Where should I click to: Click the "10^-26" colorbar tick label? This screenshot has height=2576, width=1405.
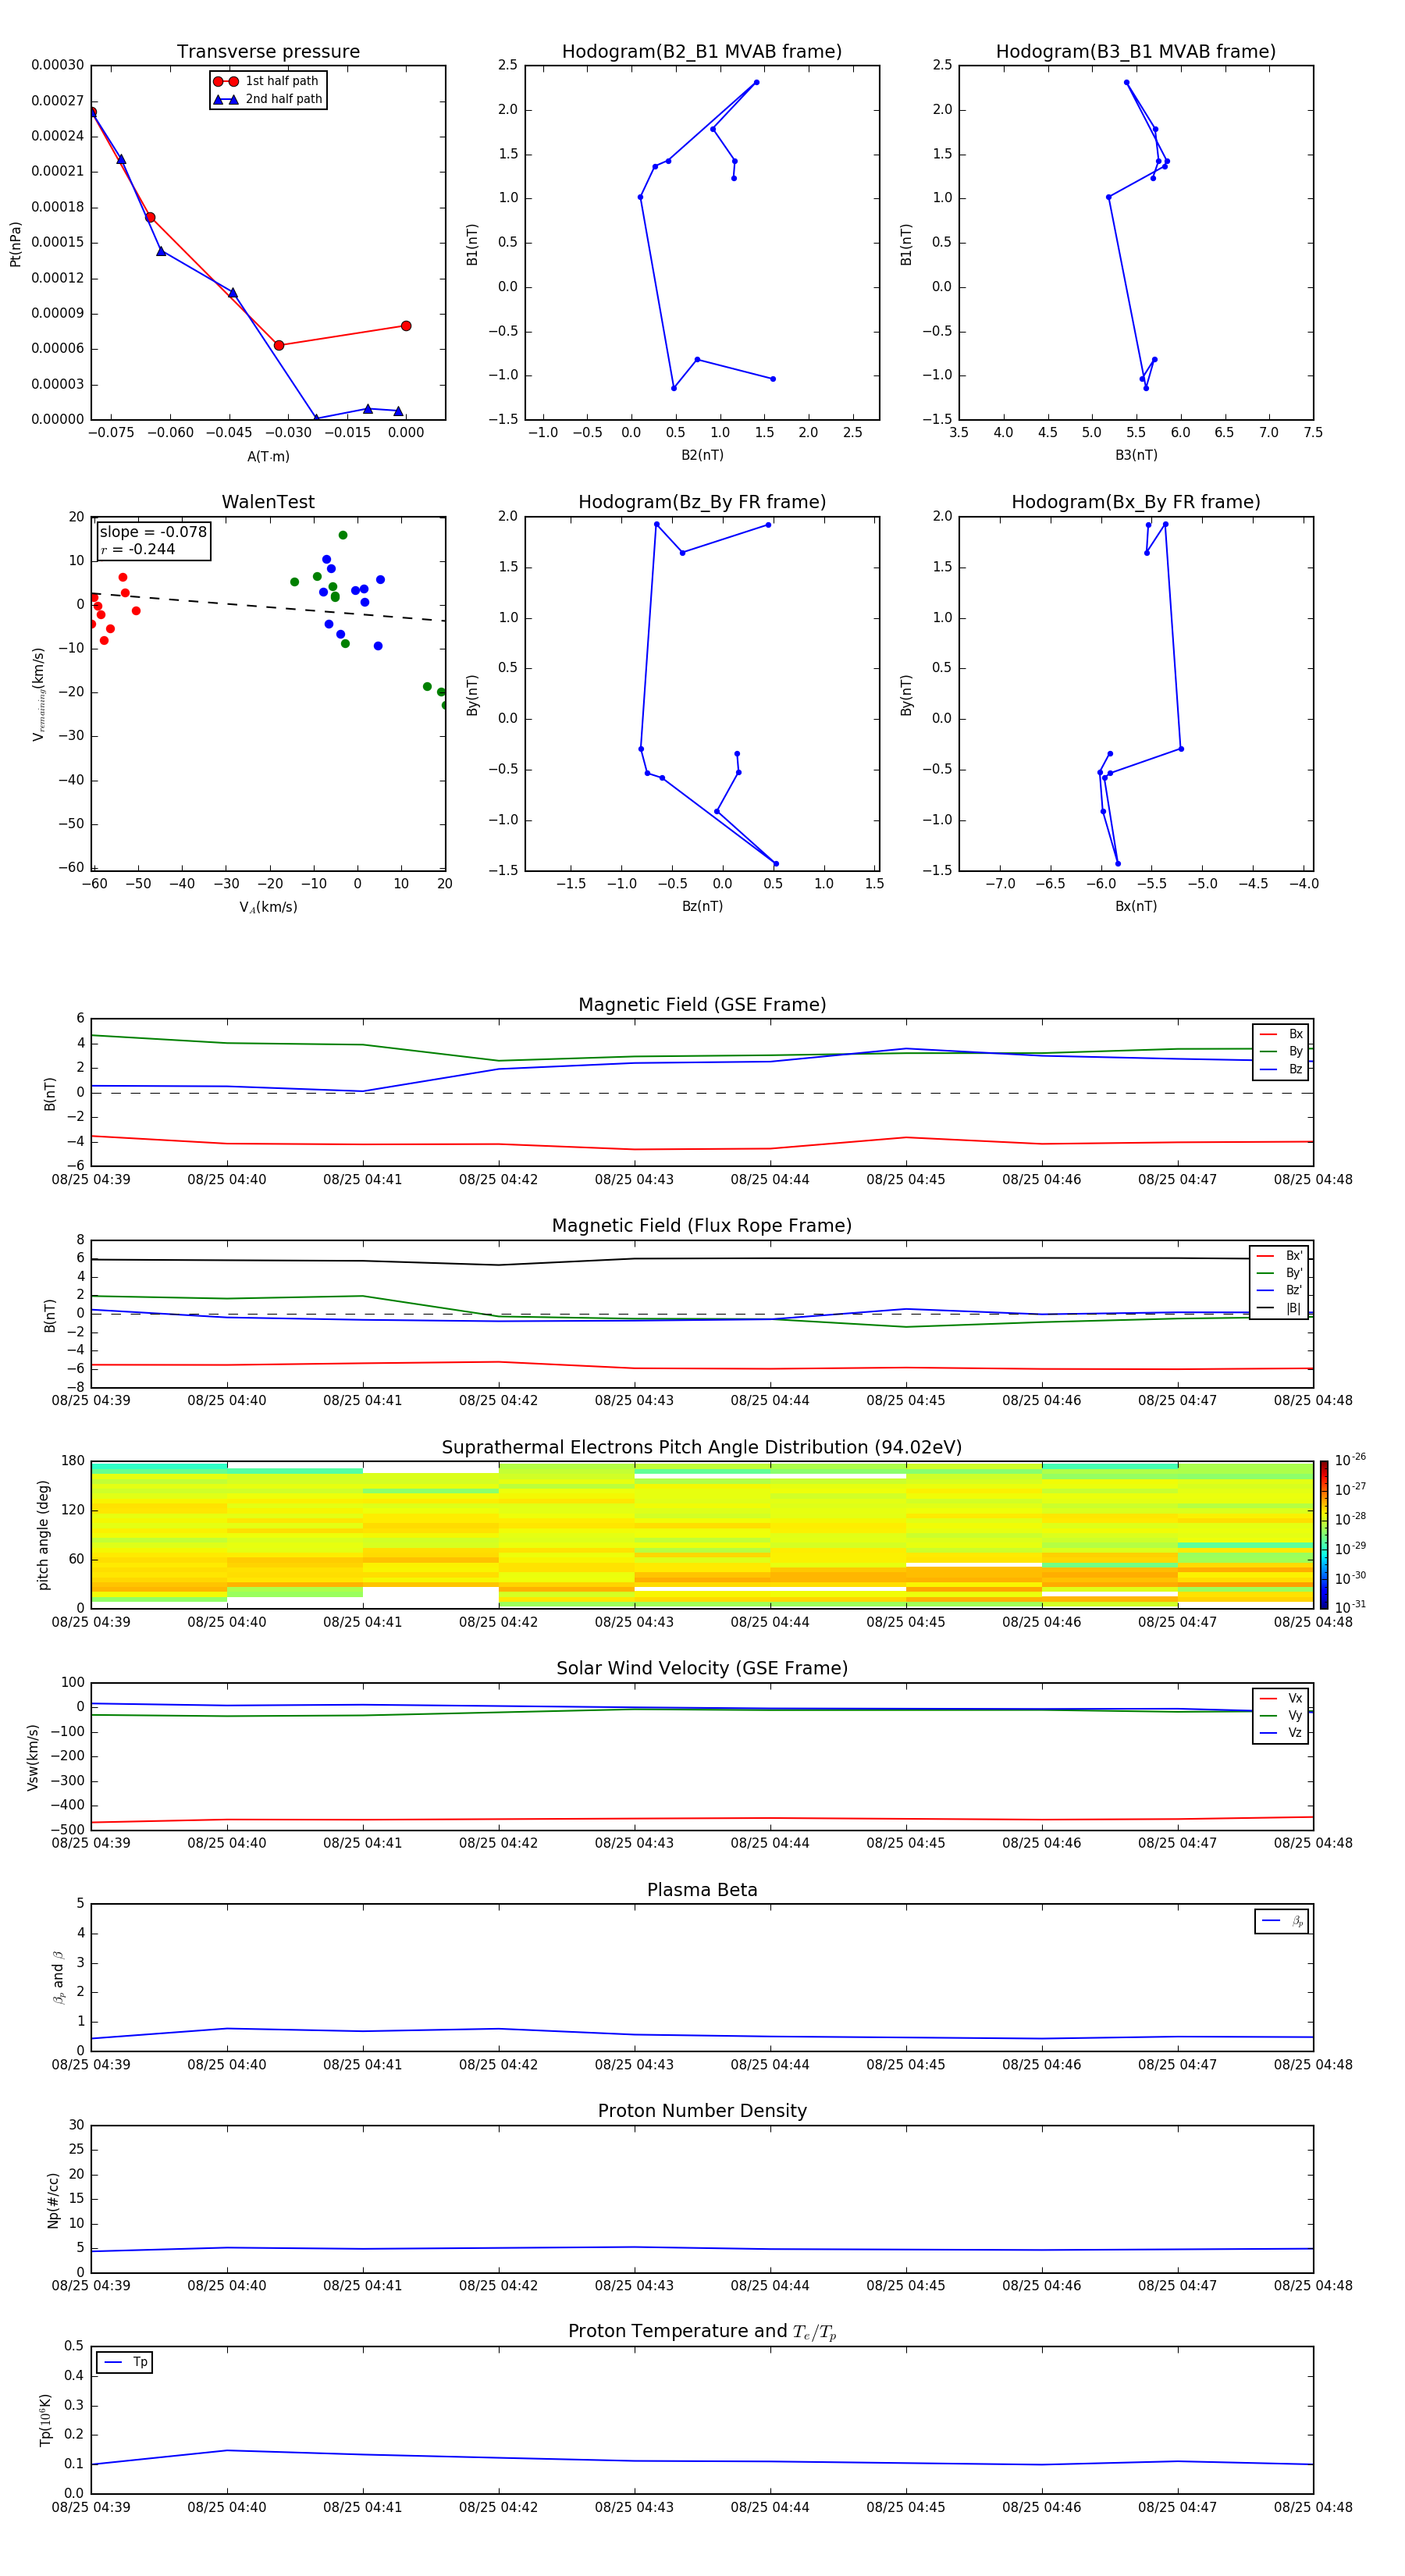coord(1350,1459)
